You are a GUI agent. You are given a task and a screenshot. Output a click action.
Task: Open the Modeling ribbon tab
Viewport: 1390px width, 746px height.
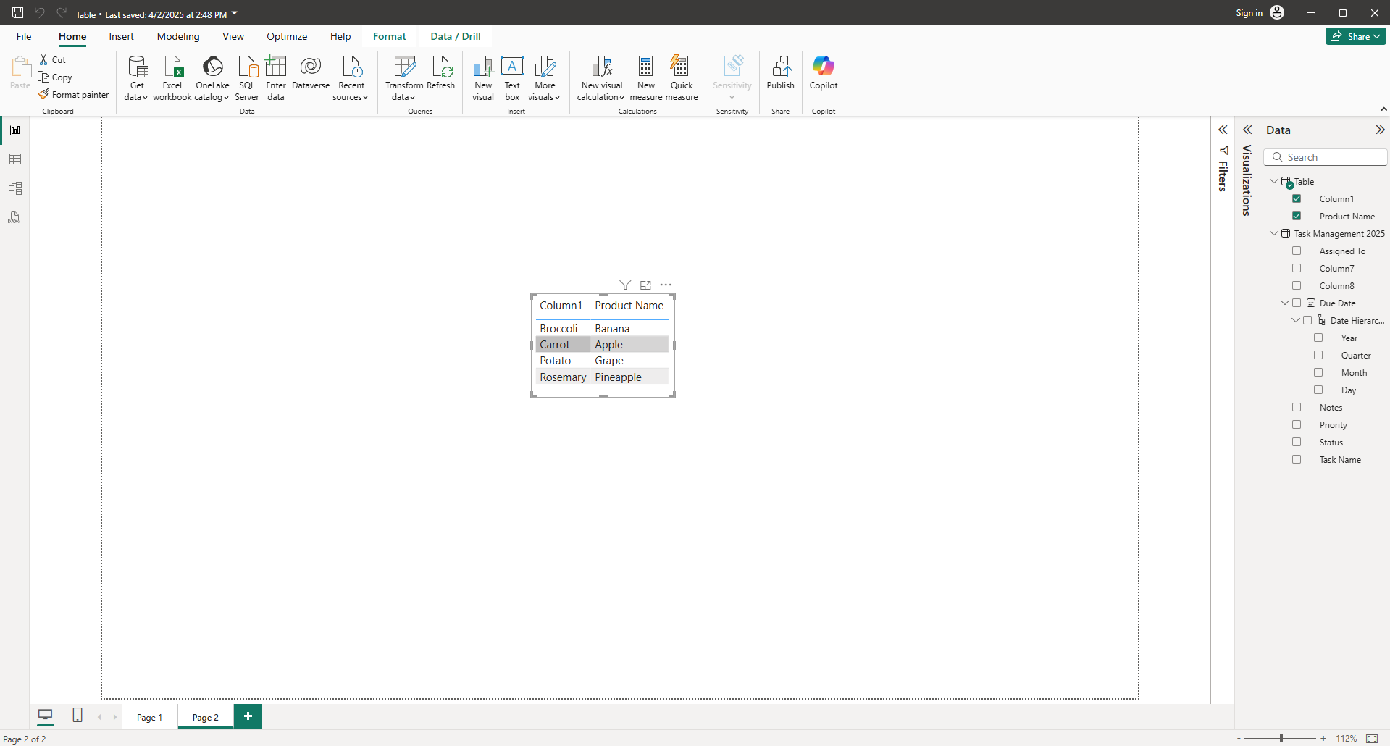(x=178, y=36)
